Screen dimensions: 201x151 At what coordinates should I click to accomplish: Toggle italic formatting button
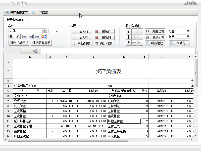18,37
